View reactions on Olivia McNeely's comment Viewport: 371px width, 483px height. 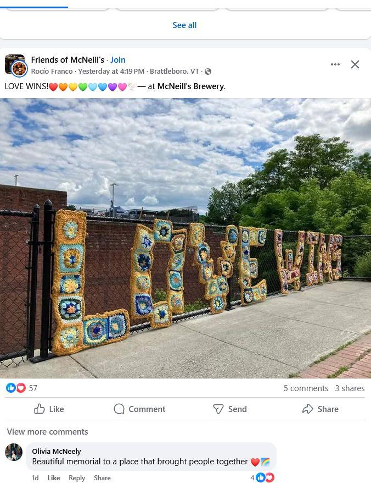click(x=262, y=477)
